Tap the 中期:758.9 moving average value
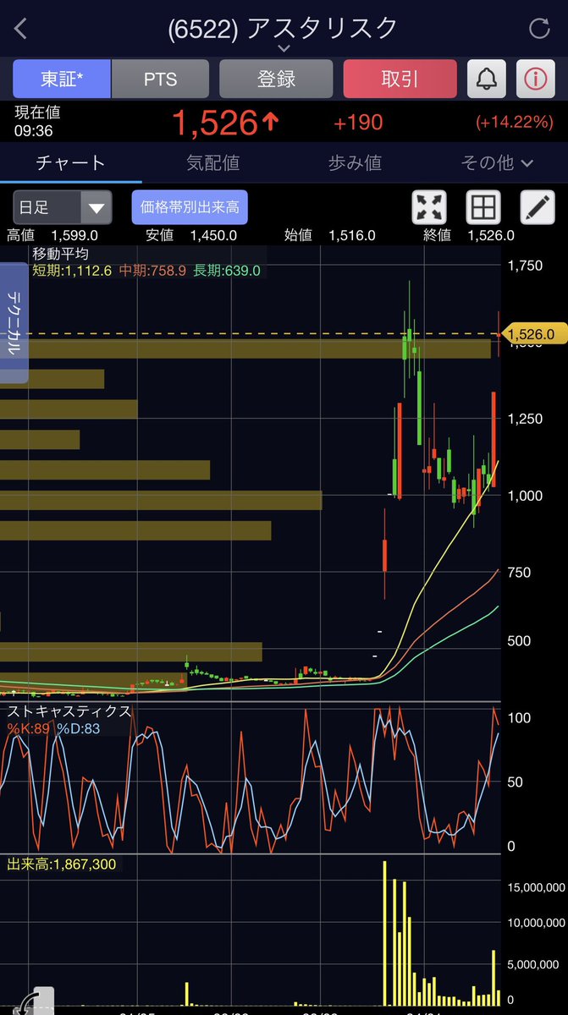 [153, 271]
